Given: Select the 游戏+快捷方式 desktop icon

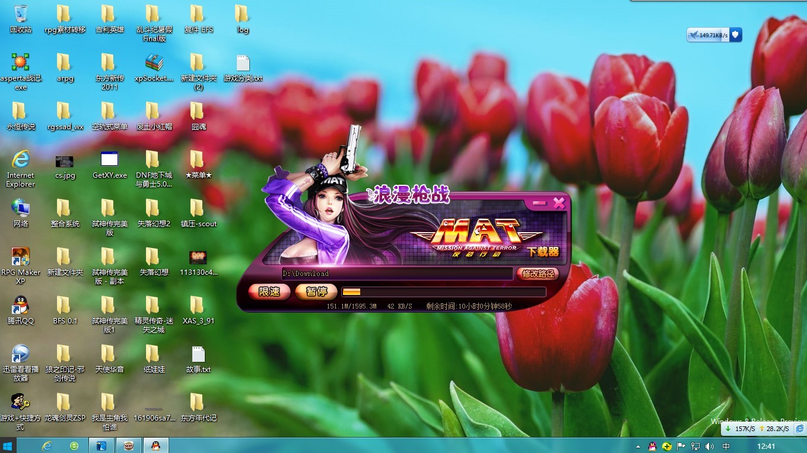Looking at the screenshot, I should click(21, 412).
